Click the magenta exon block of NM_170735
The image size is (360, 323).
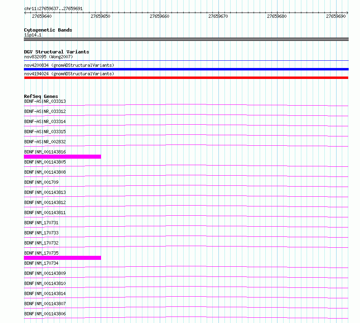coord(62,258)
